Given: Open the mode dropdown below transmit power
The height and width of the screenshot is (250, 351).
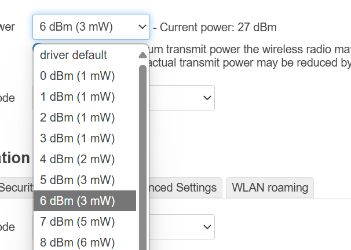Looking at the screenshot, I should pos(182,98).
